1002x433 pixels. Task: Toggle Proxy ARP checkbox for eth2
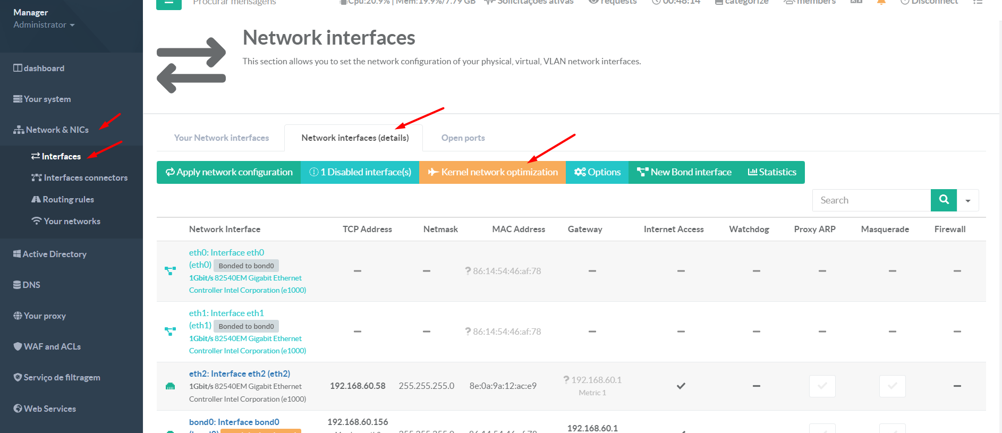[x=822, y=386]
